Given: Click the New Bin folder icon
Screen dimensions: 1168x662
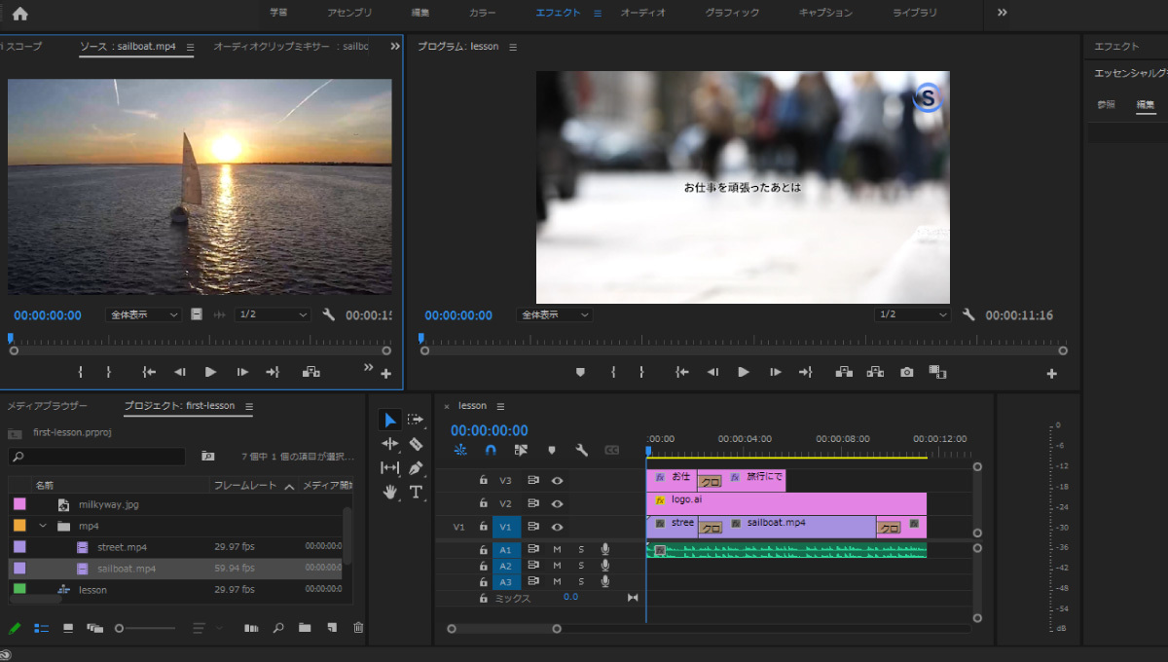Looking at the screenshot, I should (x=304, y=628).
